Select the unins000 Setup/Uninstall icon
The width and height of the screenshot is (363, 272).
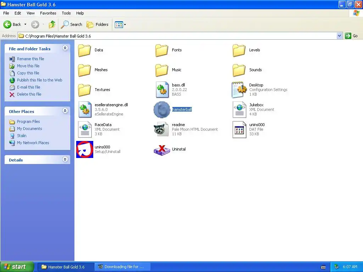[85, 149]
